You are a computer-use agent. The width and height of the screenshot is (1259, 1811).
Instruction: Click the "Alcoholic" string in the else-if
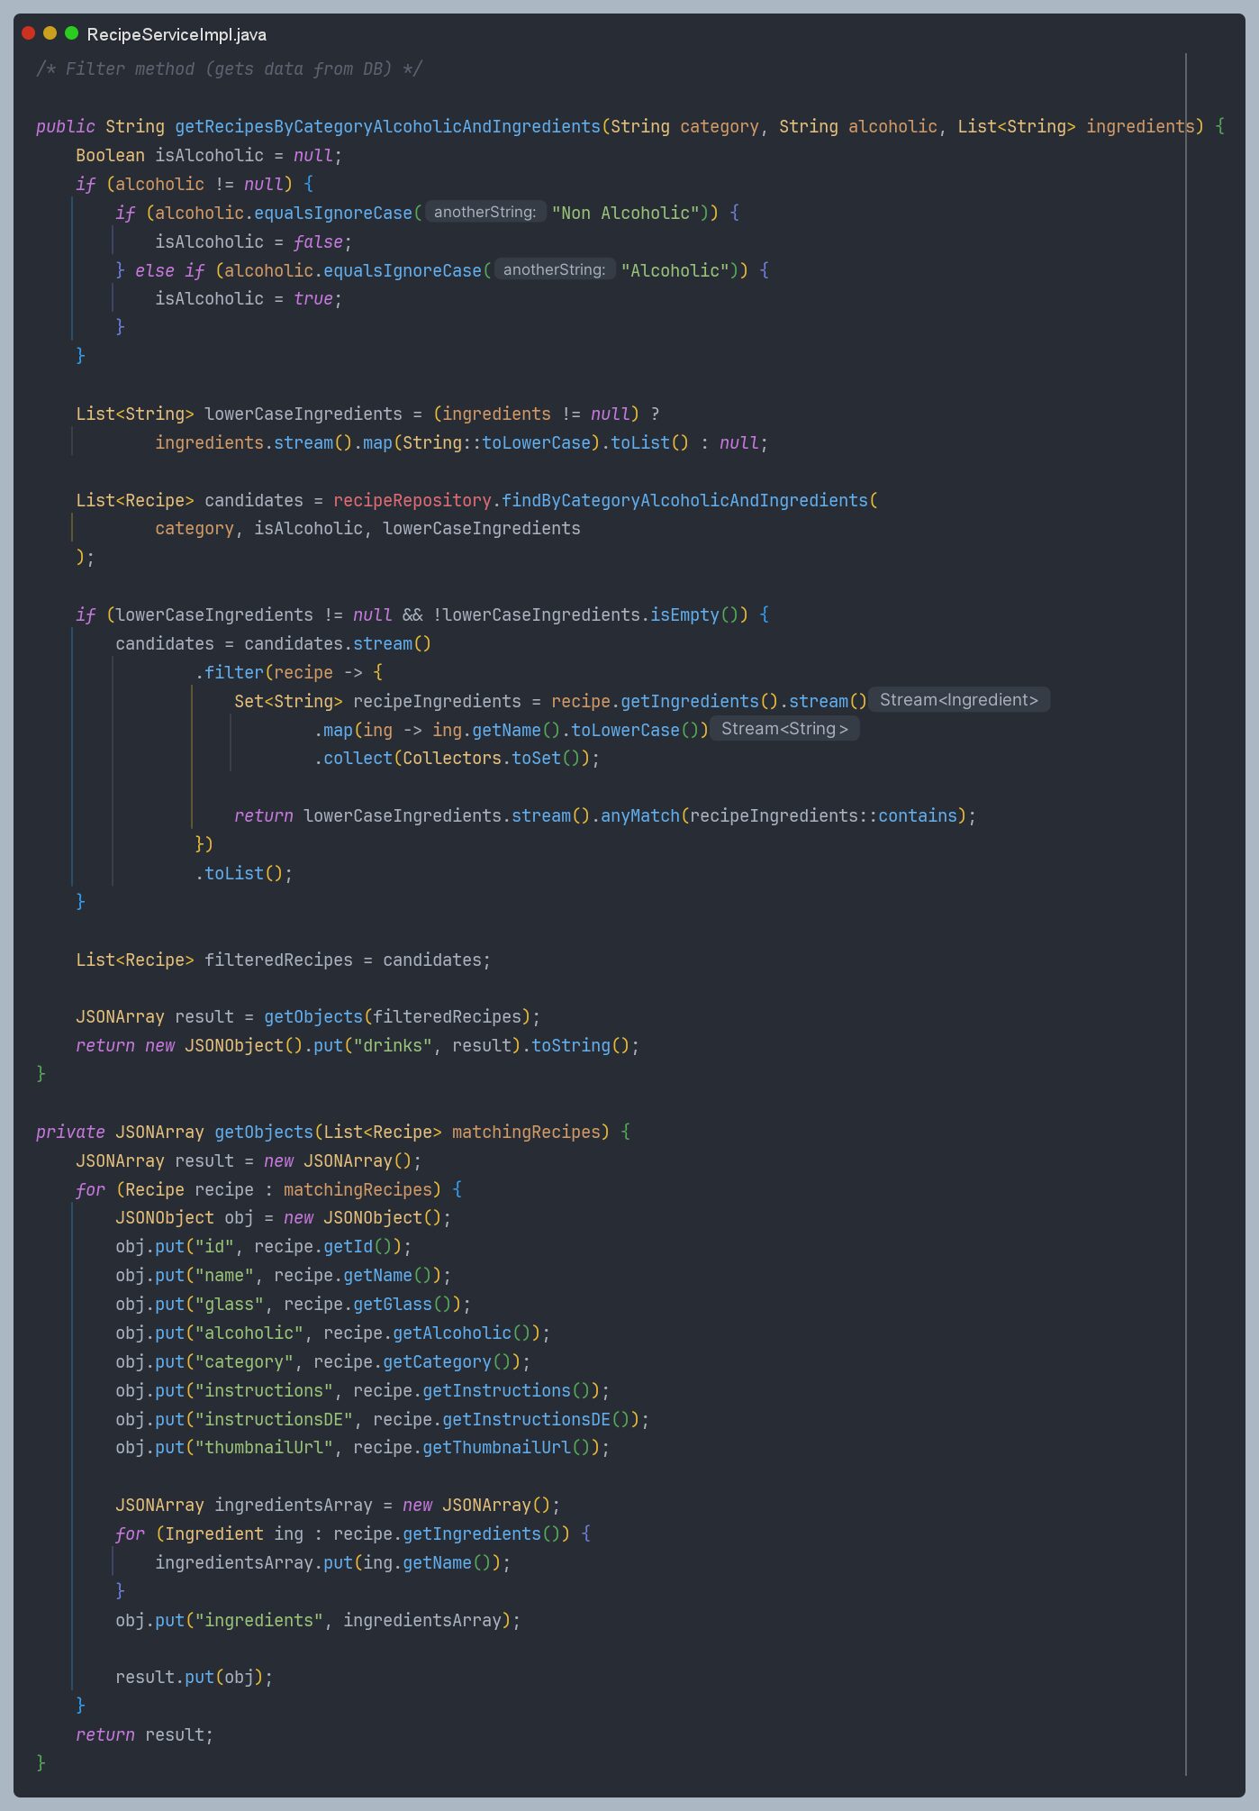click(675, 271)
